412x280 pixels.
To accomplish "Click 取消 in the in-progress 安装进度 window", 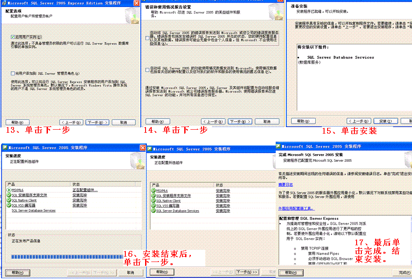I will coord(131,273).
